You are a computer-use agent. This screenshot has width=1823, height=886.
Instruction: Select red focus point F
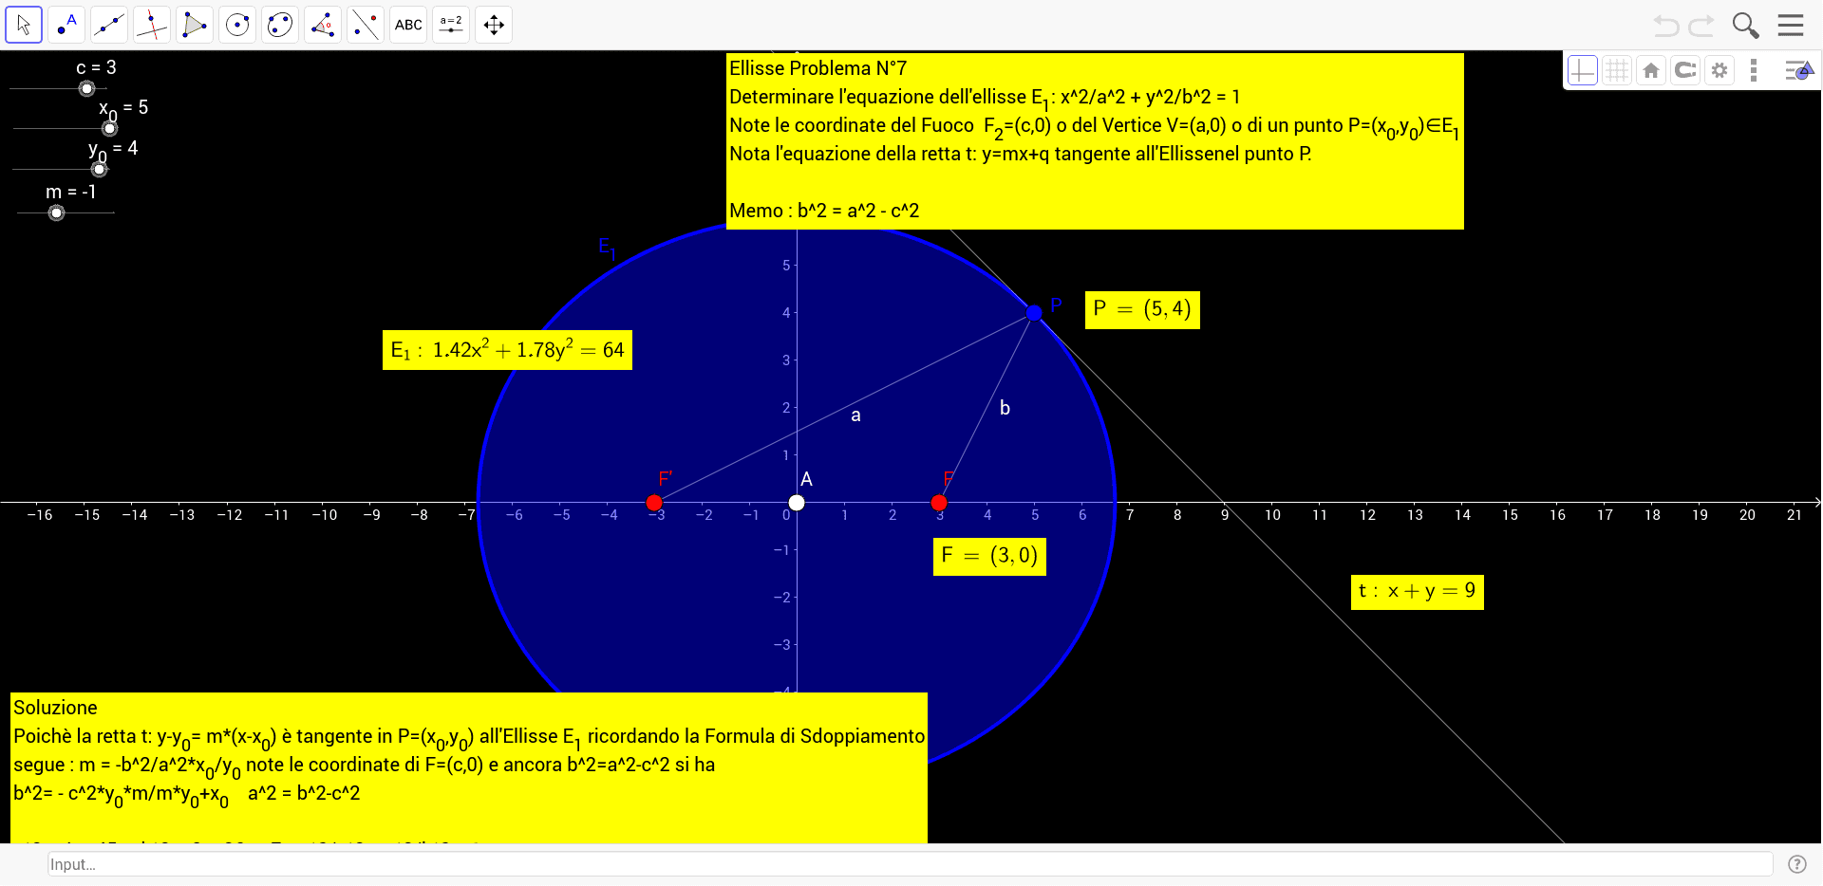point(939,503)
